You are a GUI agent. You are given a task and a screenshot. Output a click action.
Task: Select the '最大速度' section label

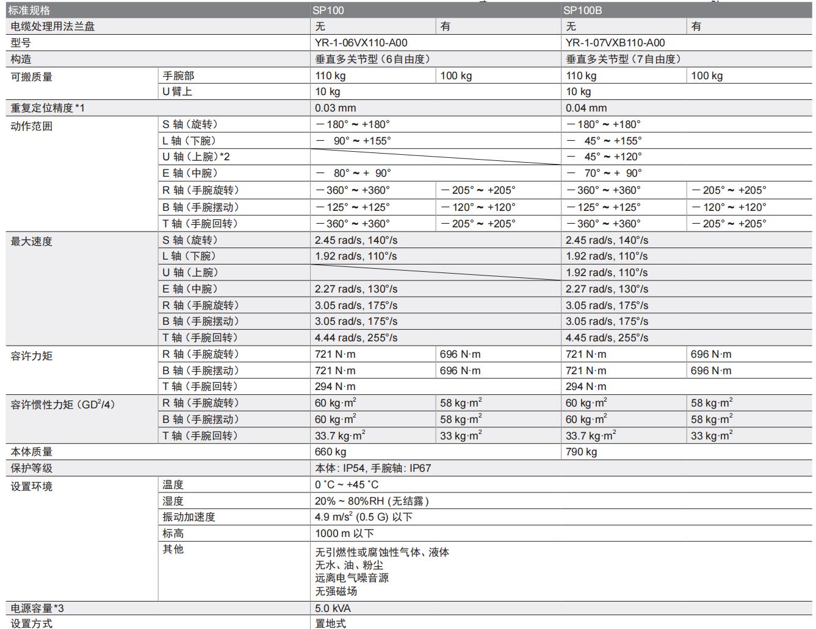[x=32, y=241]
